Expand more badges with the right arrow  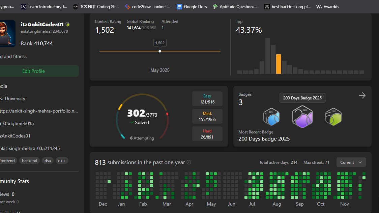pos(362,95)
